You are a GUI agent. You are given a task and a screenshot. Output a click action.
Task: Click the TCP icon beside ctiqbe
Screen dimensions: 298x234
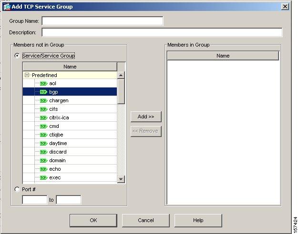(44, 135)
